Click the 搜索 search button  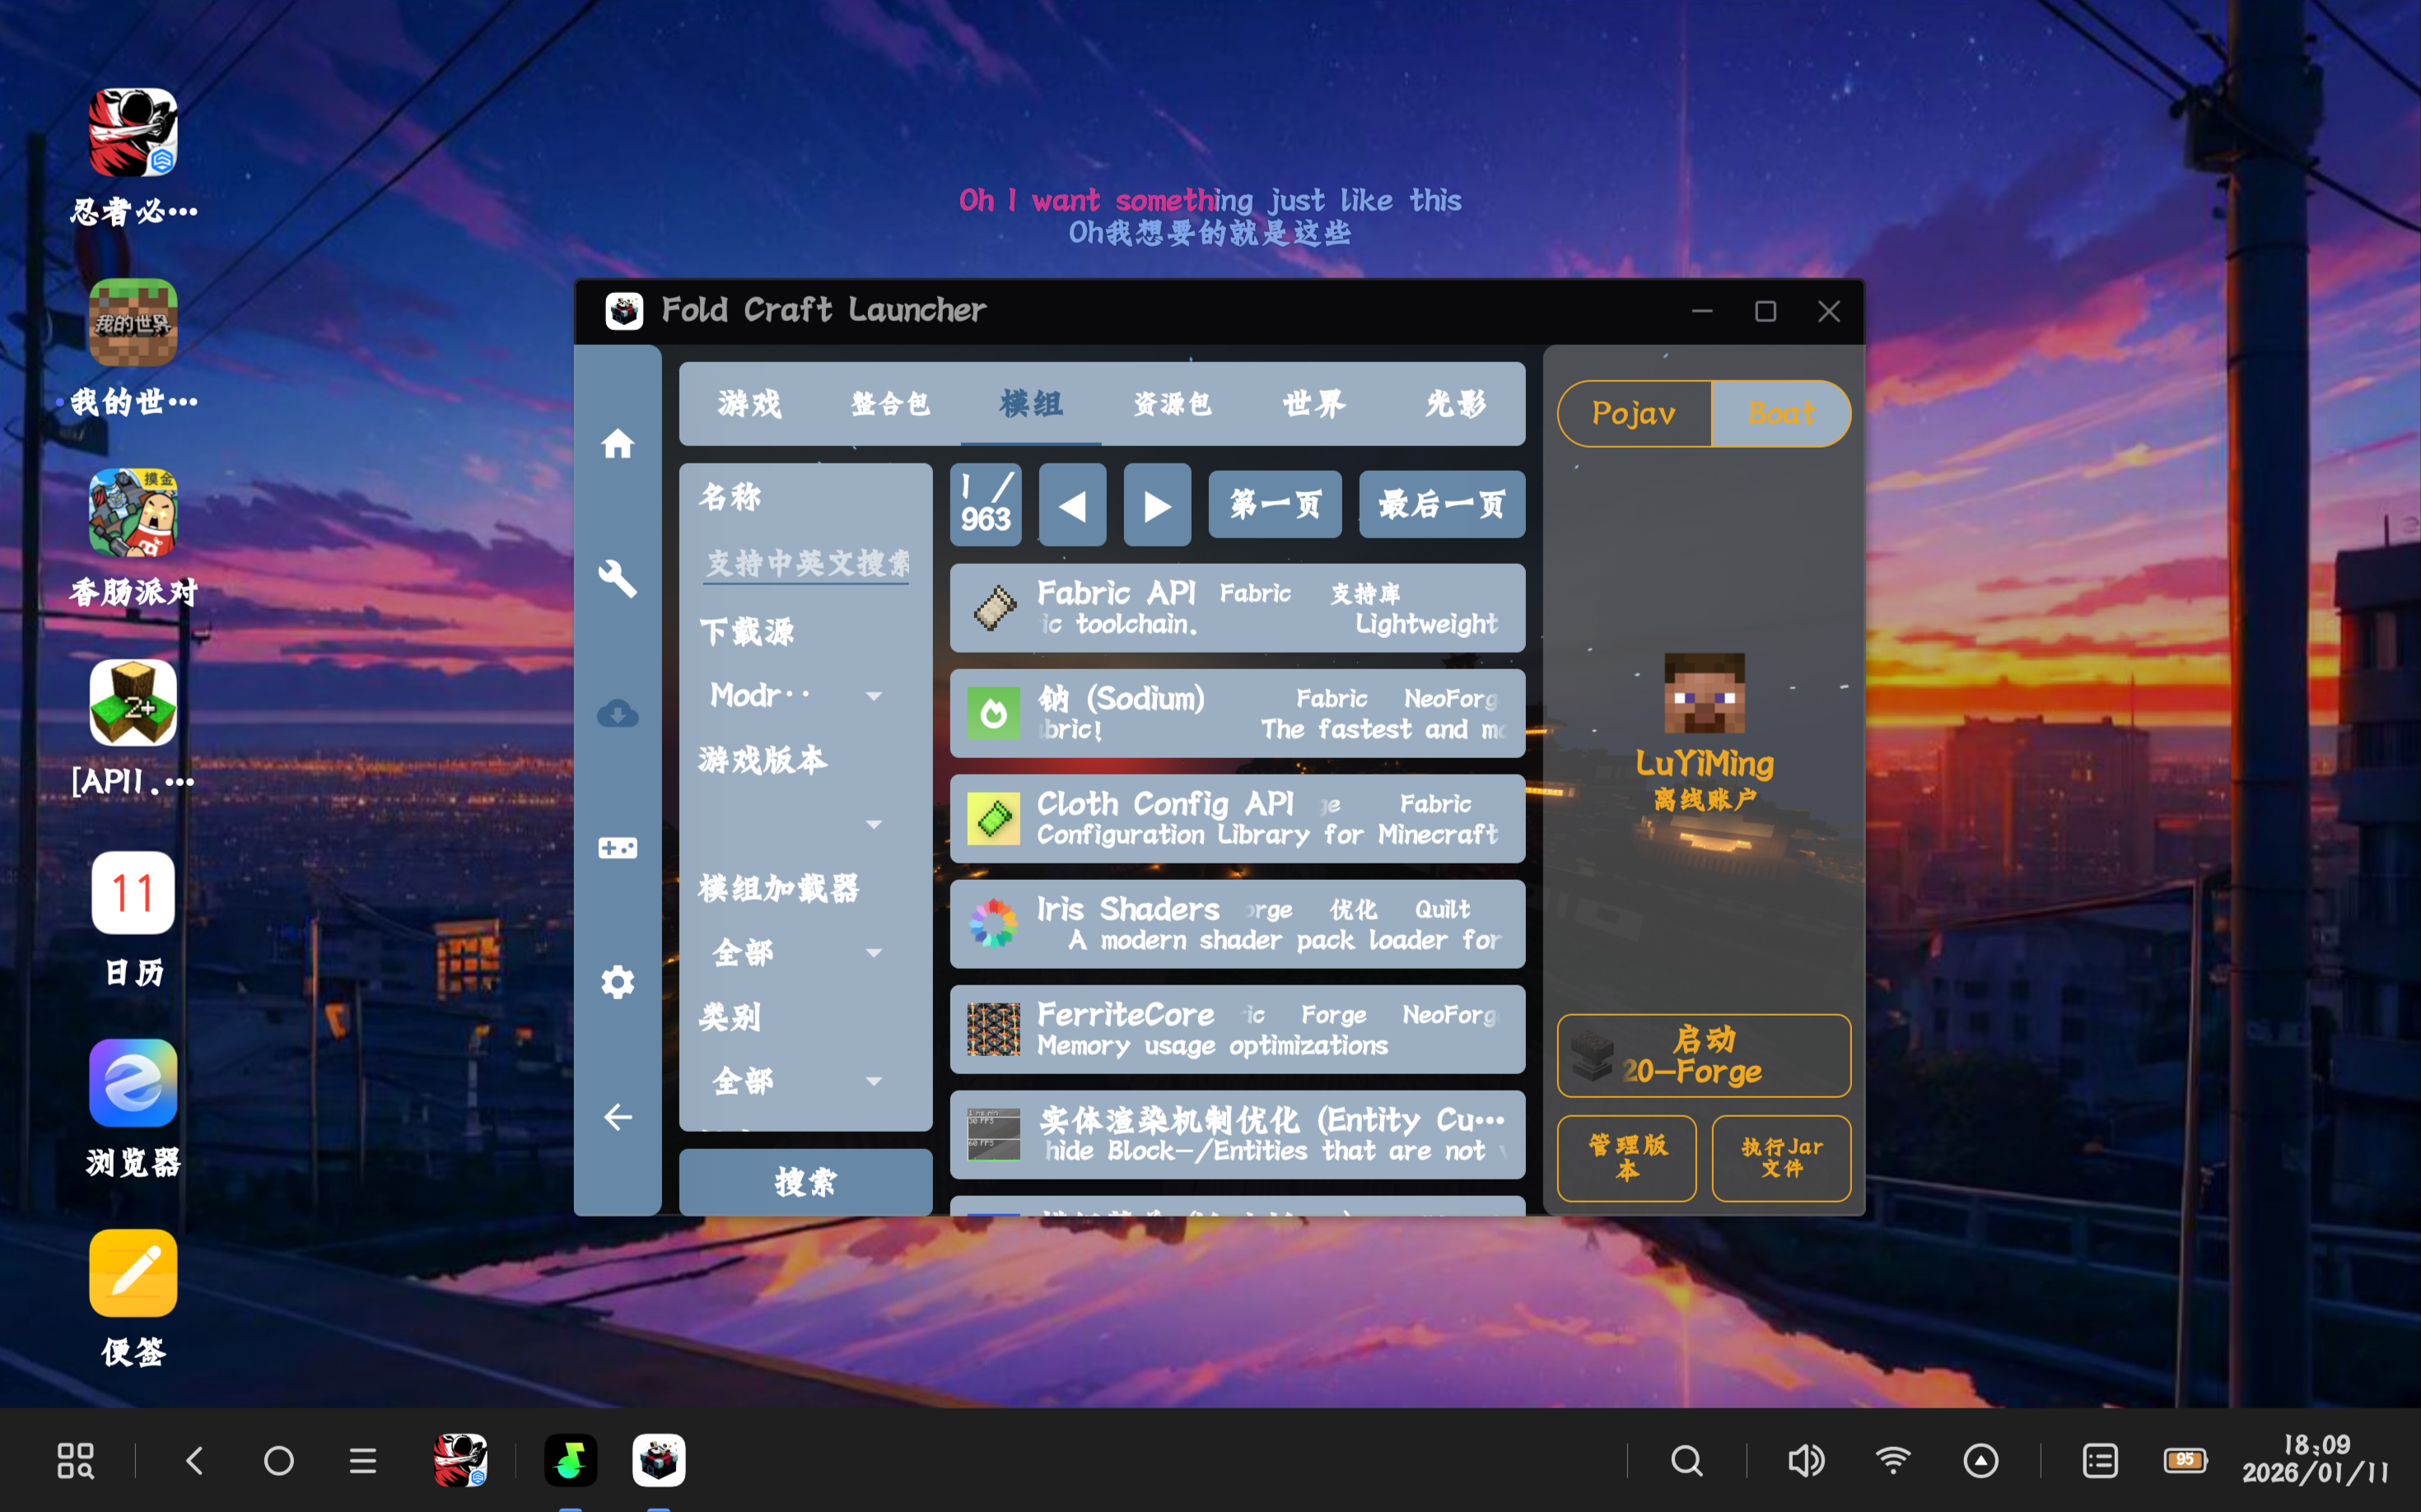[805, 1181]
